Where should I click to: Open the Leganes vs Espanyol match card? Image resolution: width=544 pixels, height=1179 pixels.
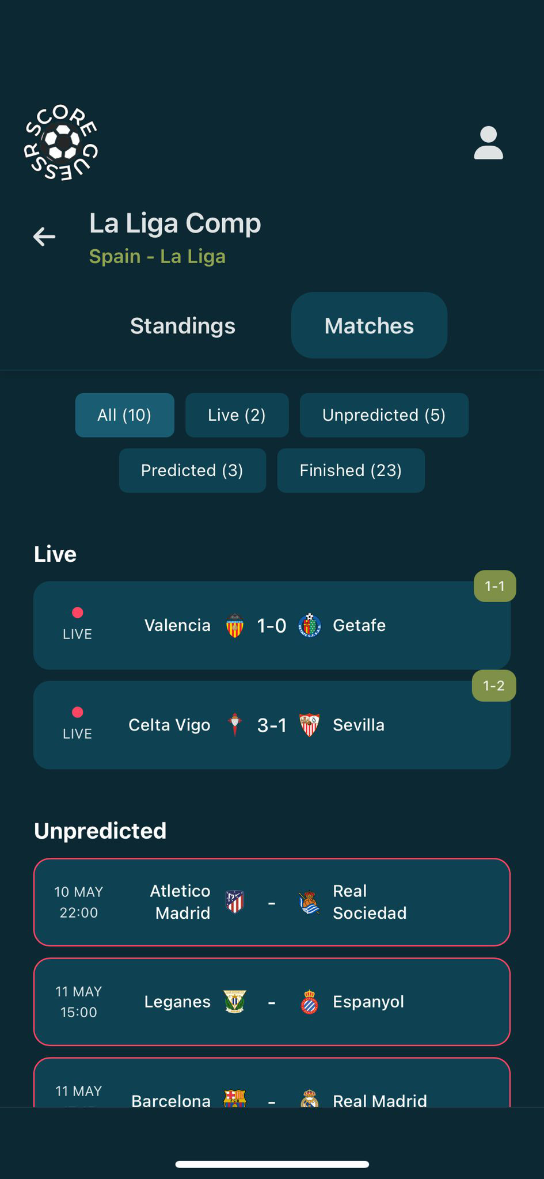[272, 1002]
